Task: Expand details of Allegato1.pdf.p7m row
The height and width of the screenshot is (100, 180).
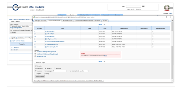Action: coord(35,39)
